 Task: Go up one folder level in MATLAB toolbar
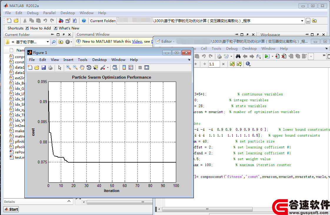click(x=314, y=21)
